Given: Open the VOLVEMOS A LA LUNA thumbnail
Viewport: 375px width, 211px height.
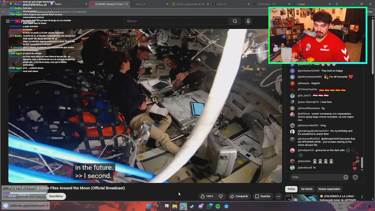Looking at the screenshot, I should tap(301, 198).
